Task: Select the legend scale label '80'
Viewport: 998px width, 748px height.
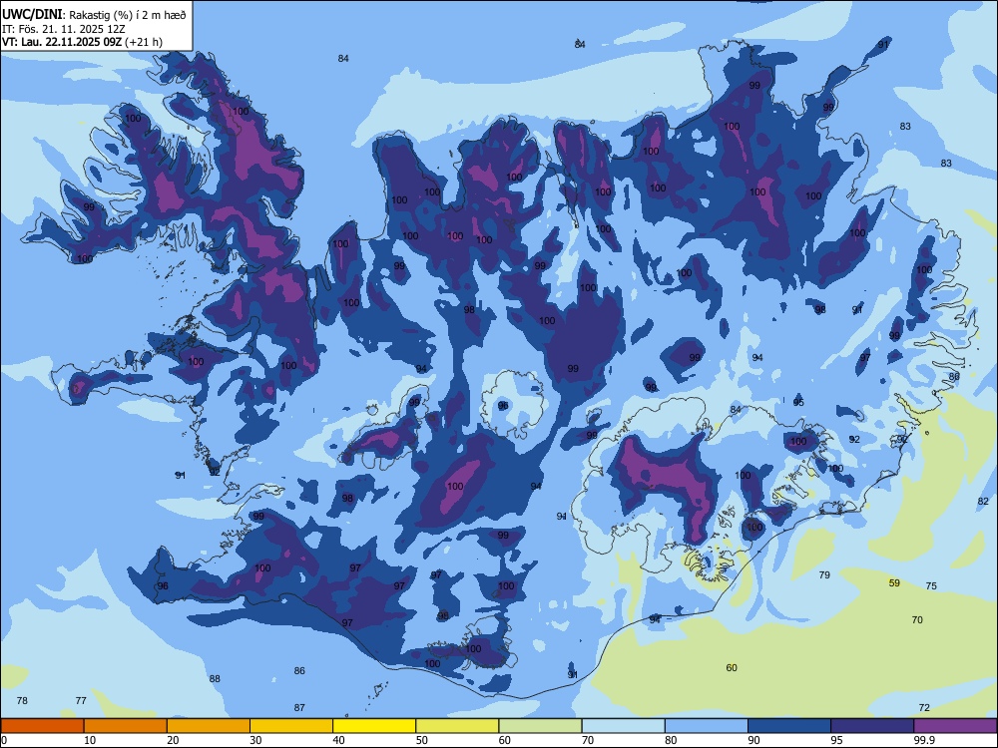Action: click(x=671, y=740)
